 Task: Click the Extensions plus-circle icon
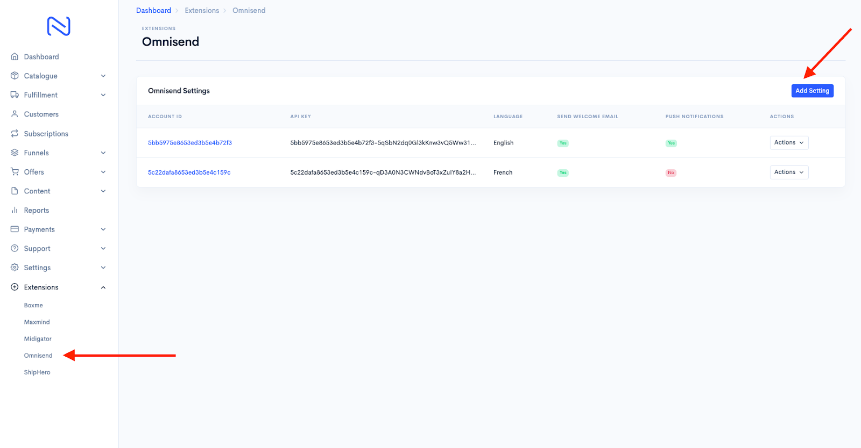[15, 287]
